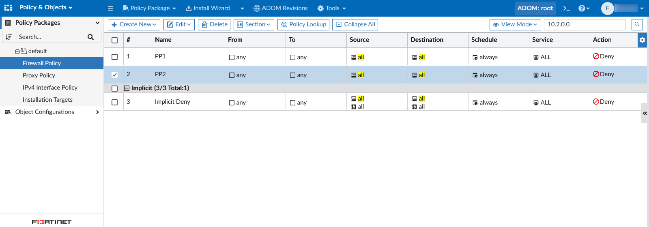
Task: Open the Create New dropdown
Action: pyautogui.click(x=134, y=24)
